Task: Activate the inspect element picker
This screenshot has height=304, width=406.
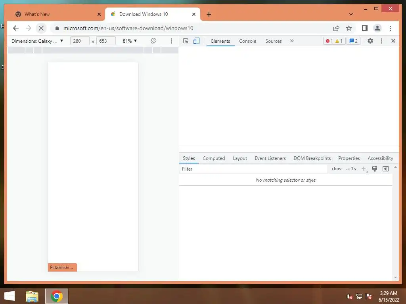Action: 186,41
